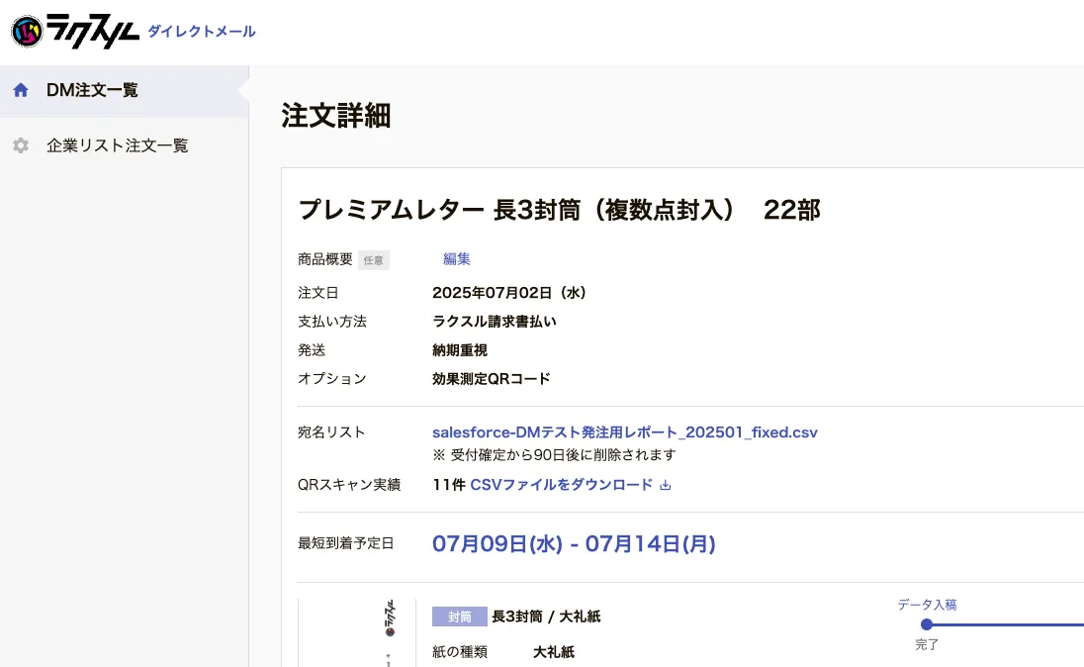Click the 注文詳細 page heading
This screenshot has width=1084, height=667.
(335, 116)
